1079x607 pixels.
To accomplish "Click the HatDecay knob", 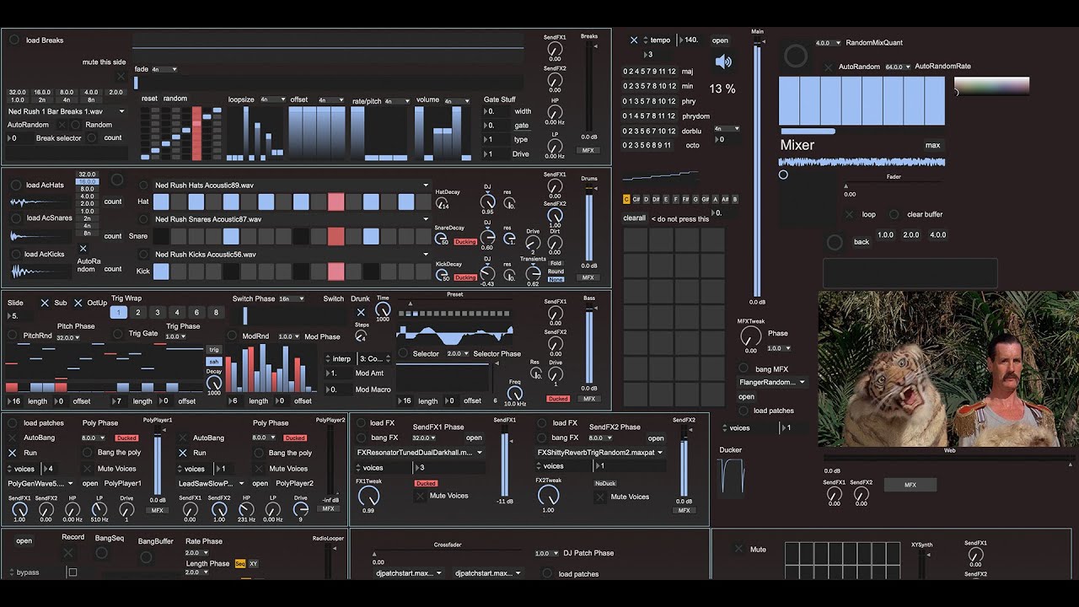I will tap(441, 202).
